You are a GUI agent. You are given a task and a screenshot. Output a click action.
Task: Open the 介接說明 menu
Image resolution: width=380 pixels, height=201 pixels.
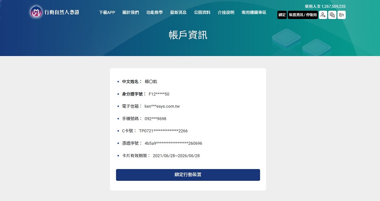[226, 13]
